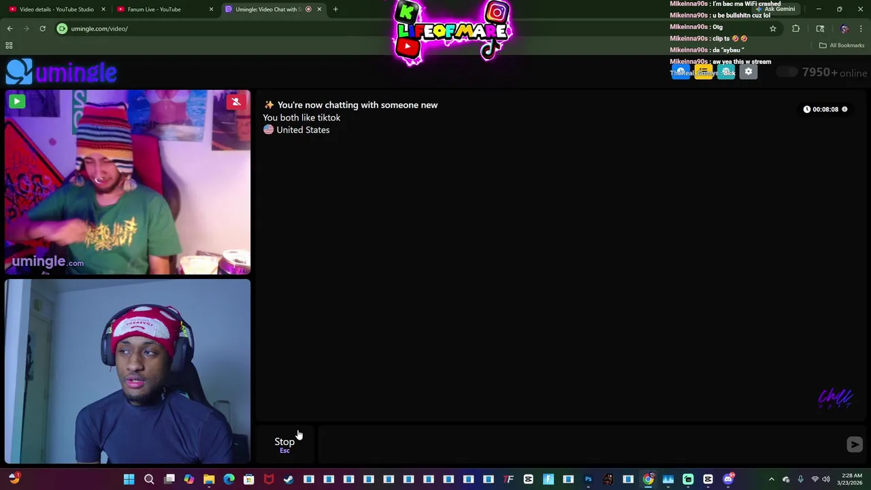
Task: Switch to Fanum Live - YouTube tab
Action: click(x=154, y=10)
